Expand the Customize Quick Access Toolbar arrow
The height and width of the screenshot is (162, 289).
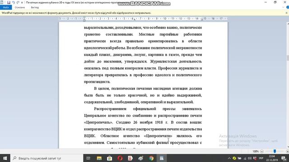pyautogui.click(x=22, y=3)
